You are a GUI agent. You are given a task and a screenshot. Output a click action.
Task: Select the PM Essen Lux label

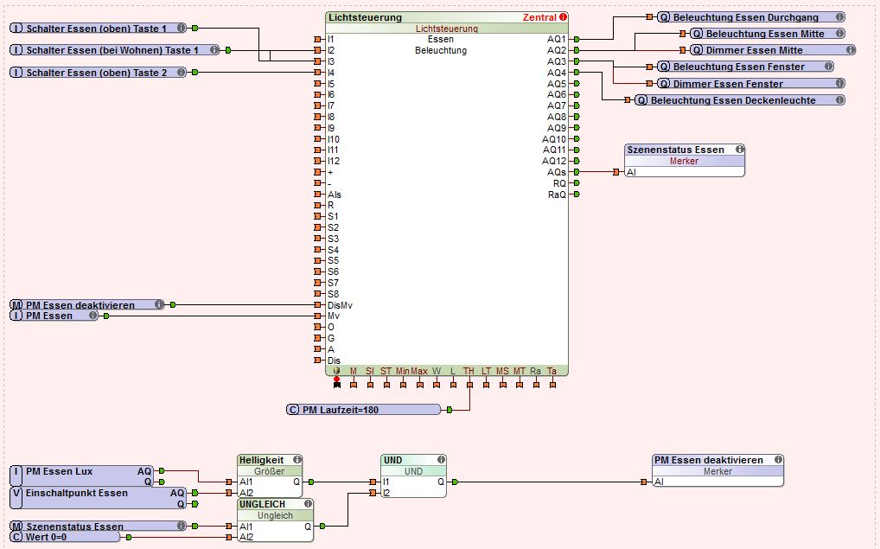pyautogui.click(x=59, y=471)
